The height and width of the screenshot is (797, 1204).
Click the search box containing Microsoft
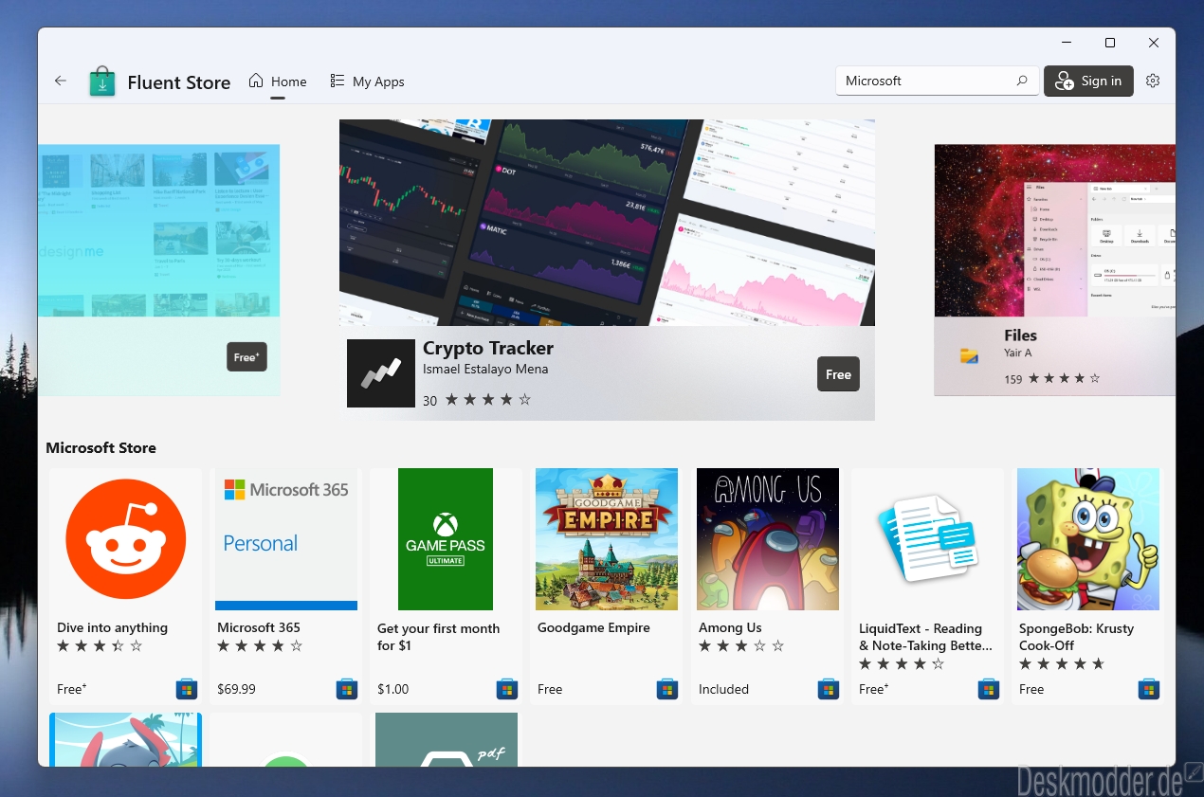[x=937, y=81]
